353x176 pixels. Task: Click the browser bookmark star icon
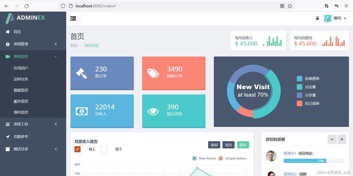[290, 6]
